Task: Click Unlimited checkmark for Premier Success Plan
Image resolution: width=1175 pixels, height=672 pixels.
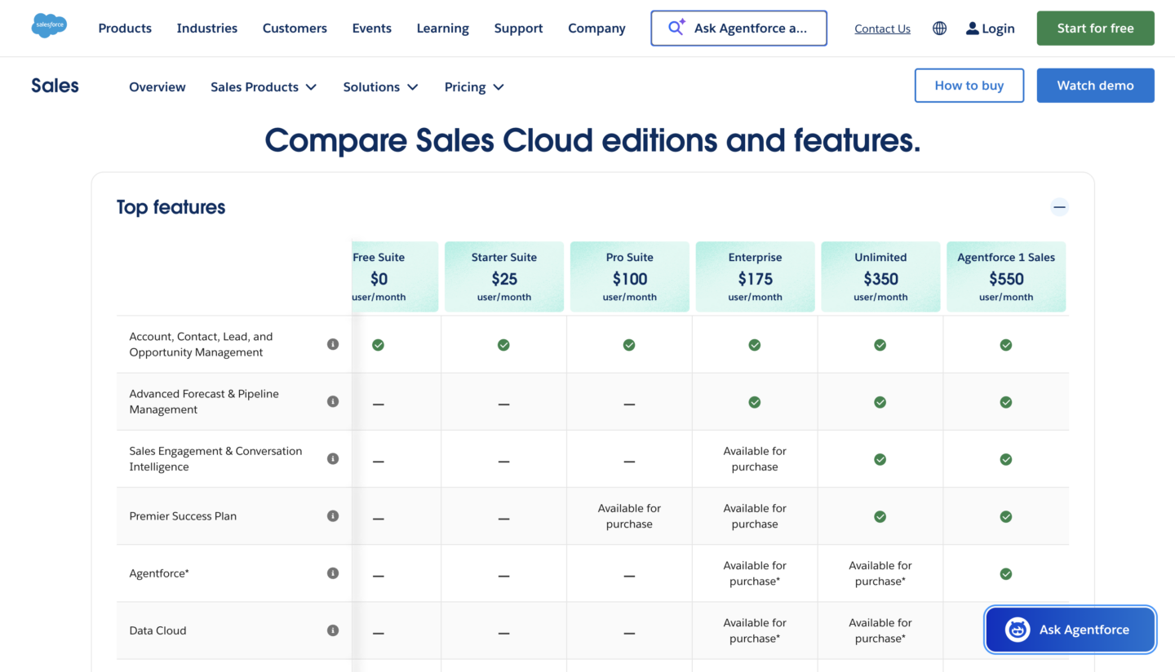Action: tap(880, 516)
